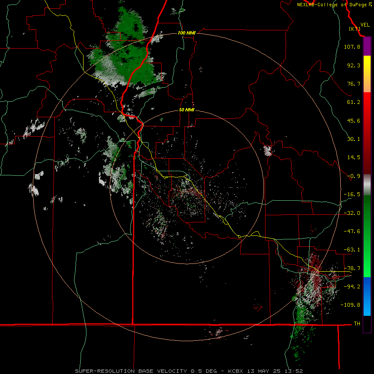
Task: Click the 50 NMI range ring label
Action: [x=187, y=110]
